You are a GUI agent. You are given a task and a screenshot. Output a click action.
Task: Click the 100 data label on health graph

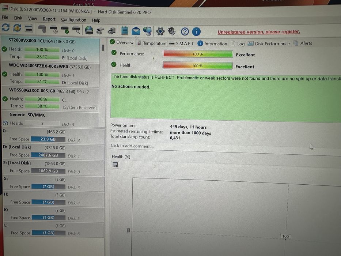click(x=285, y=236)
